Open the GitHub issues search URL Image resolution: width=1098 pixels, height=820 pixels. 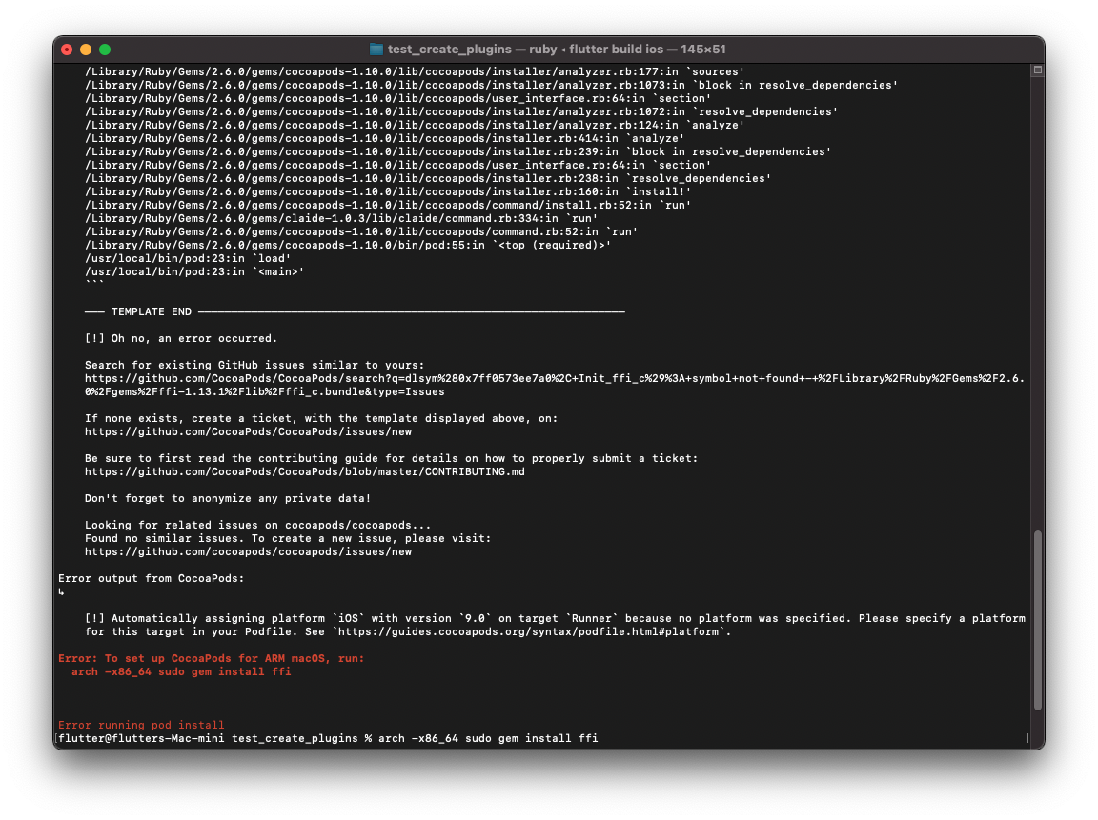click(555, 385)
